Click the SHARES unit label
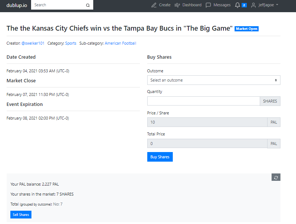The image size is (296, 224). click(270, 101)
